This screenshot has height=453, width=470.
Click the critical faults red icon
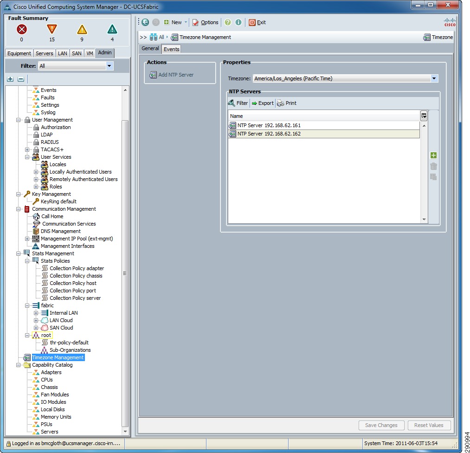(22, 29)
